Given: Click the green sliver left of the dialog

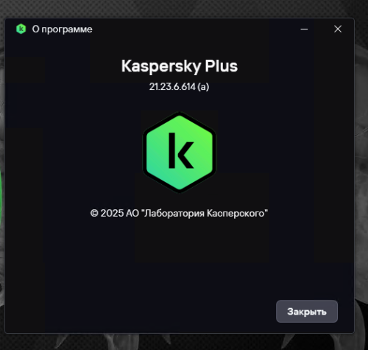Looking at the screenshot, I should 1,197.
